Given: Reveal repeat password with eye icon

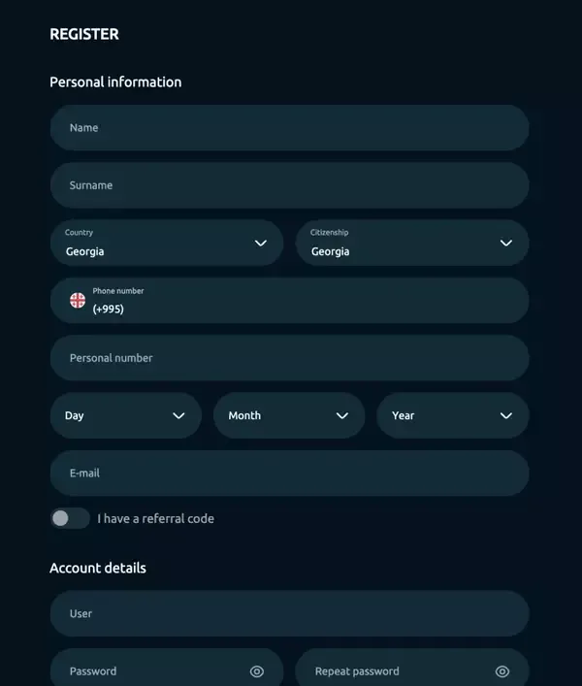Looking at the screenshot, I should pyautogui.click(x=502, y=671).
